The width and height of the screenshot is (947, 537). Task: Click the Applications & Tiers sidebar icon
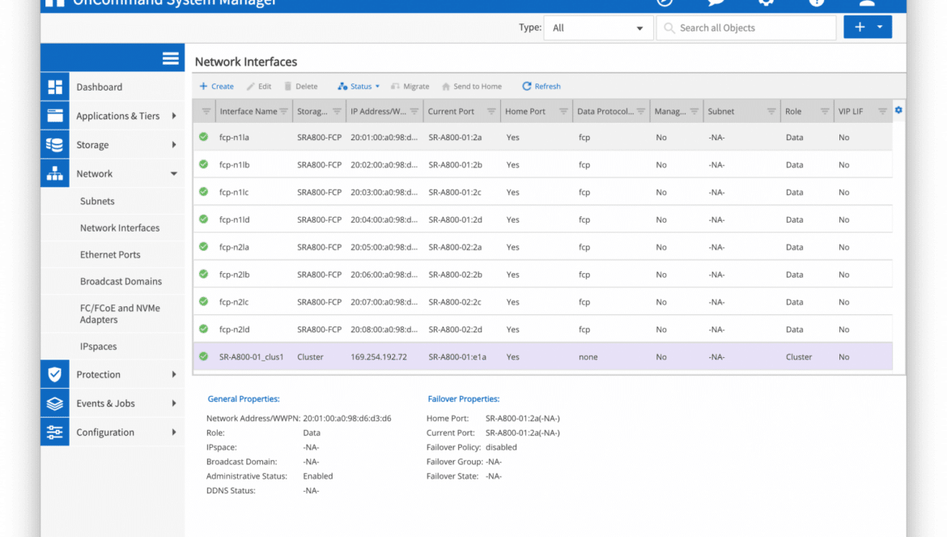click(x=55, y=116)
